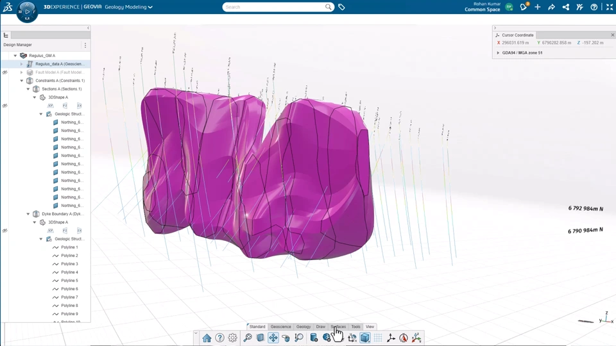The width and height of the screenshot is (616, 346).
Task: Expand the bottom toolbar chevron
Action: [x=196, y=333]
